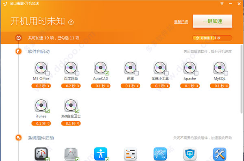Open the title bar dropdown menu arrow
The width and height of the screenshot is (244, 161).
point(222,4)
